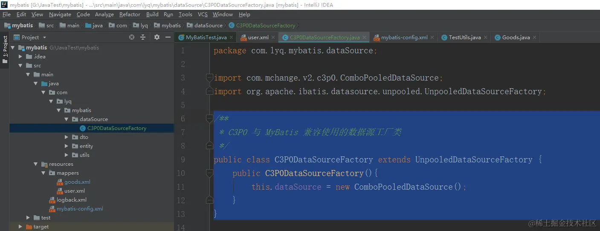
Task: Open the File menu
Action: click(6, 14)
